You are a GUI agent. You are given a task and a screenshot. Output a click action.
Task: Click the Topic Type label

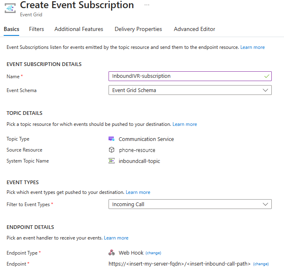tap(18, 139)
